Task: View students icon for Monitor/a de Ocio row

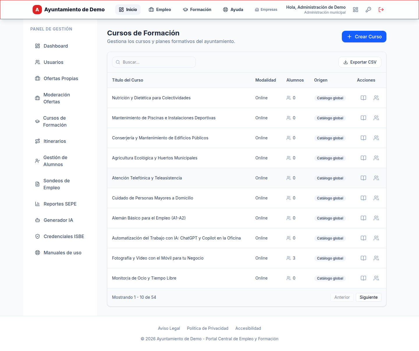Action: click(376, 278)
